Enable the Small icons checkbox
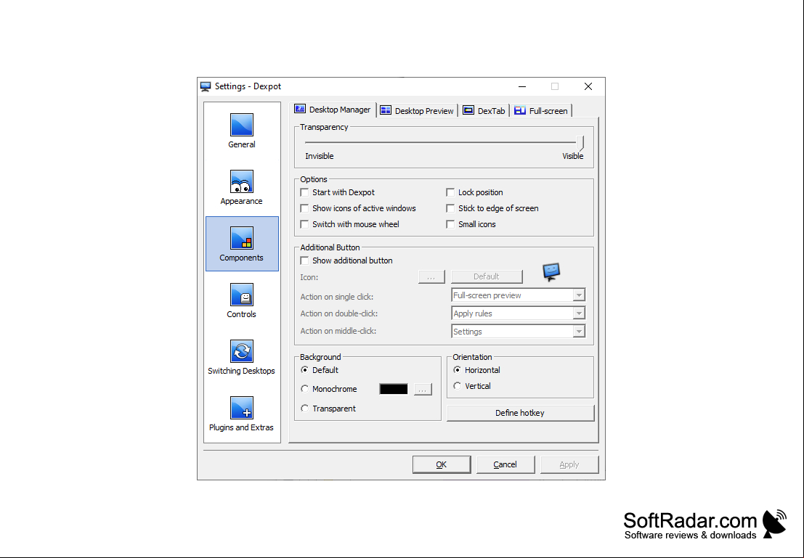 (450, 224)
